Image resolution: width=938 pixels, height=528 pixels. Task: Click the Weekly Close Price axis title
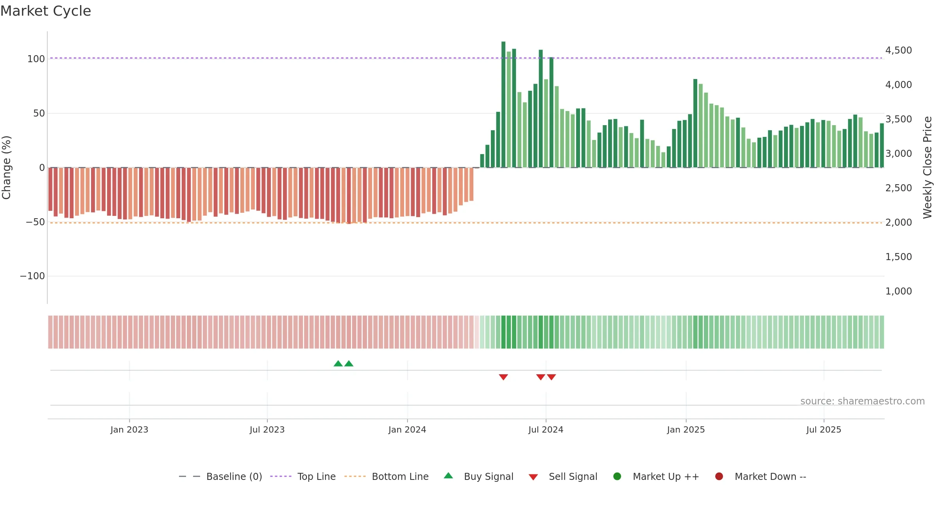tap(927, 167)
